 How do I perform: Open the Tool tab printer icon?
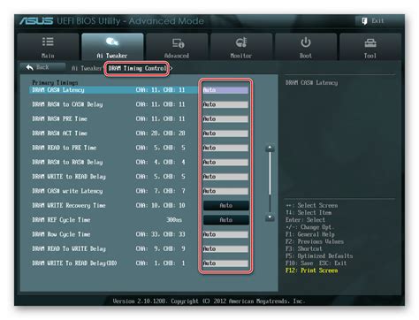pyautogui.click(x=370, y=43)
